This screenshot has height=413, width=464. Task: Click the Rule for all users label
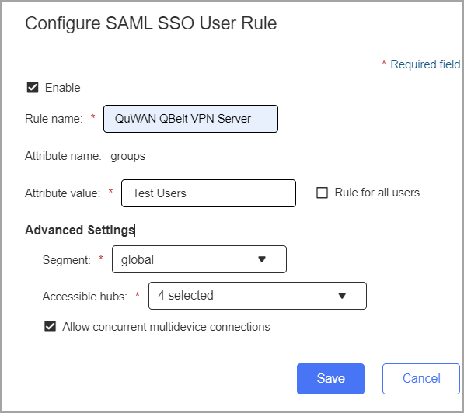point(377,193)
